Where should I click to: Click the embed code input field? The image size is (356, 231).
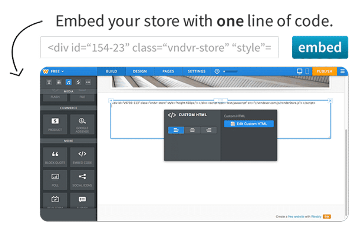(159, 47)
